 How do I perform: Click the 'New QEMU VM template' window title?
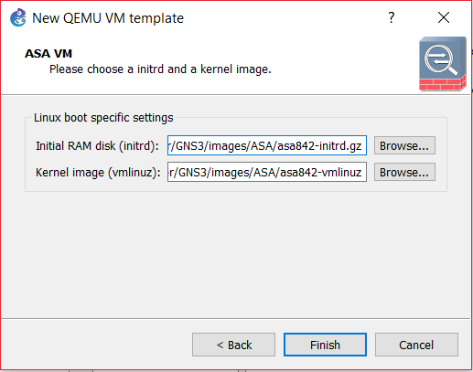click(x=108, y=18)
